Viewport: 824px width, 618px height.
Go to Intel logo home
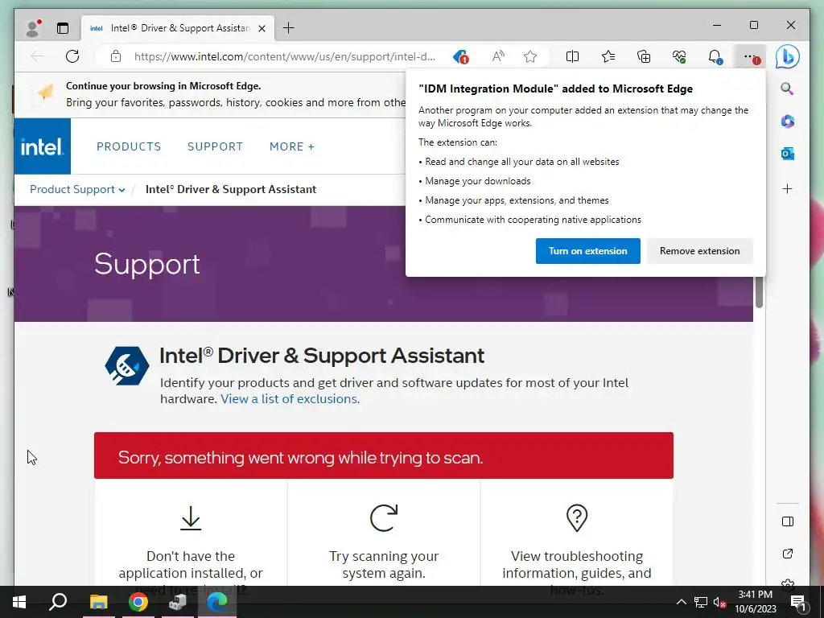(x=42, y=146)
